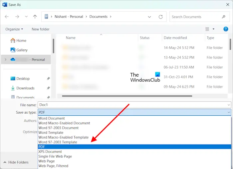The width and height of the screenshot is (233, 169).
Task: Select the OneDrive Personal entry
Action: tap(26, 60)
